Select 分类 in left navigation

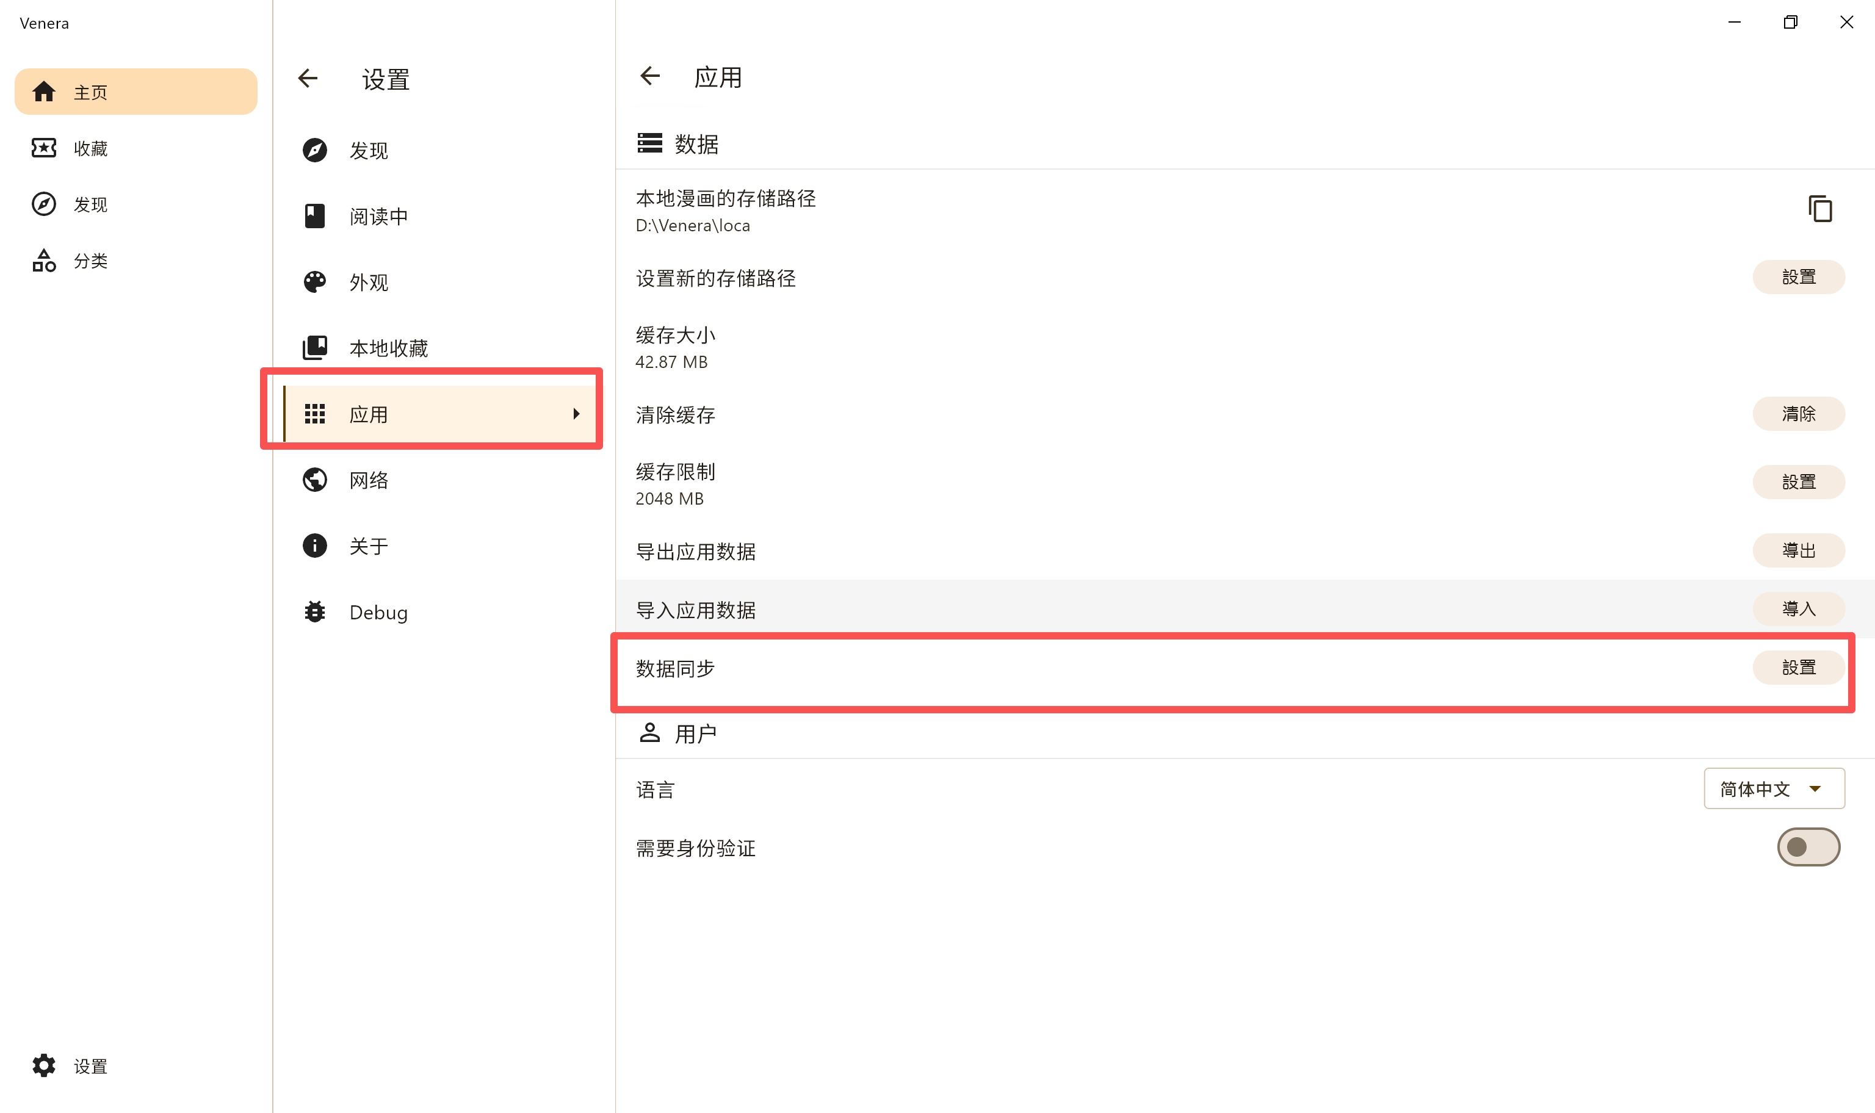point(90,261)
